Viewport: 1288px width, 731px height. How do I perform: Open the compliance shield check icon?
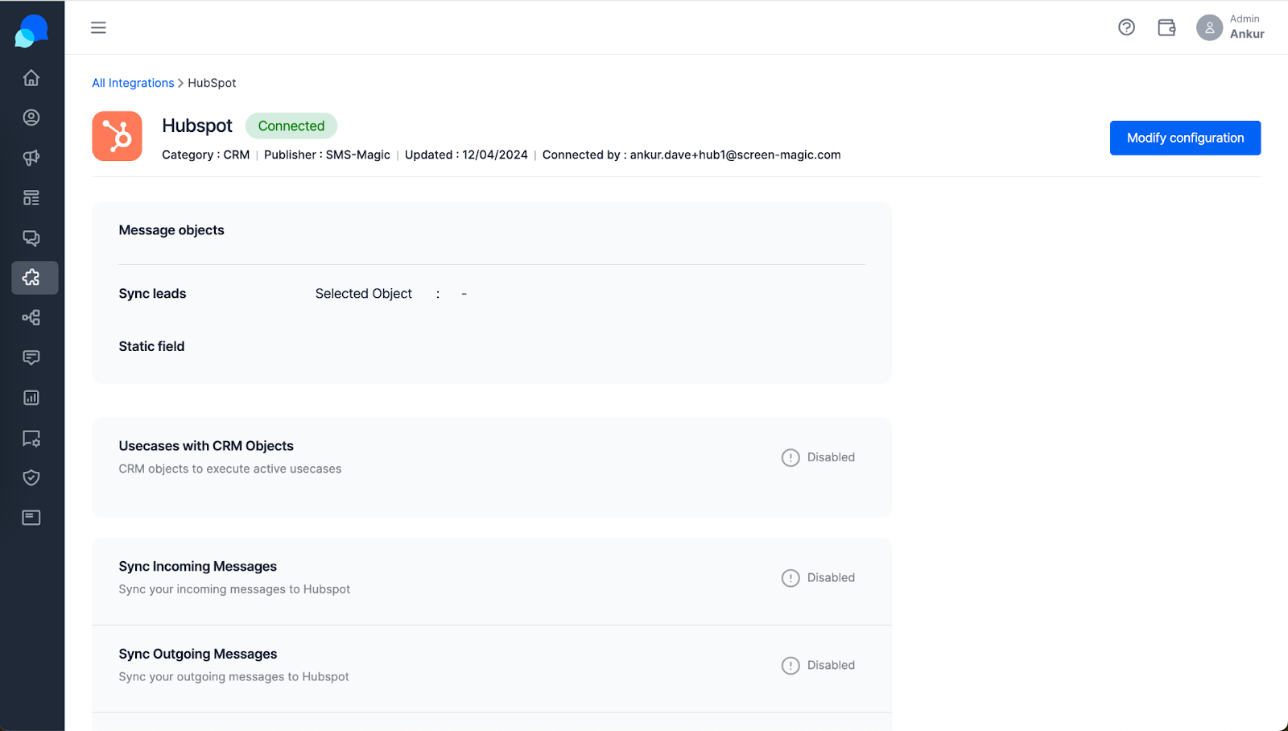(31, 477)
